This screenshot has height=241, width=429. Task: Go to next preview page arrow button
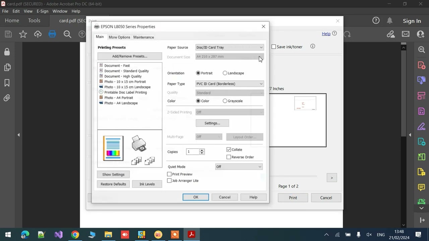point(332,178)
